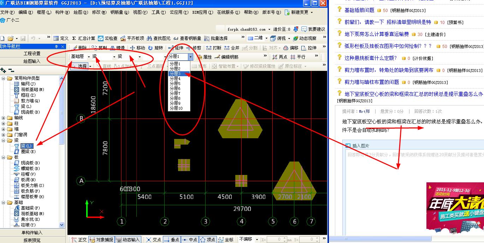Viewport: 484px width, 243px height.
Task: Click the 定义 (Define) toolbar icon
Action: 61,38
